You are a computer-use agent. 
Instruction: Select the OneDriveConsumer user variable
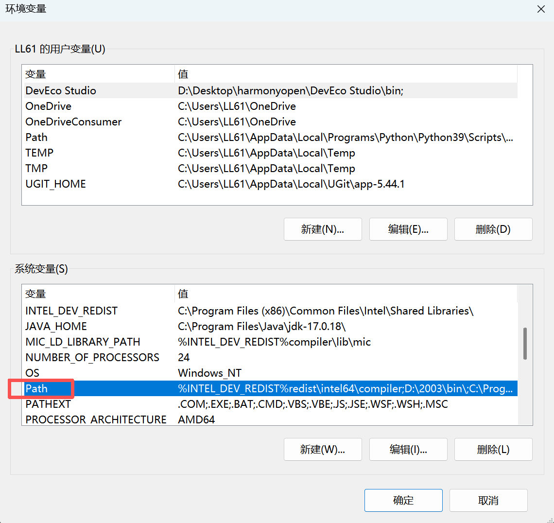pos(271,122)
